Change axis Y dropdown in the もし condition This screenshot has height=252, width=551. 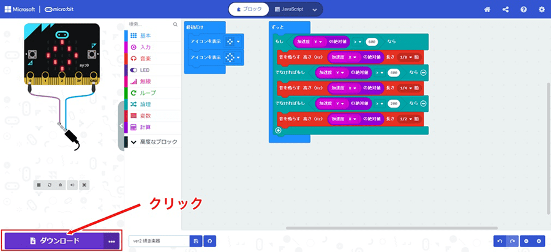318,42
